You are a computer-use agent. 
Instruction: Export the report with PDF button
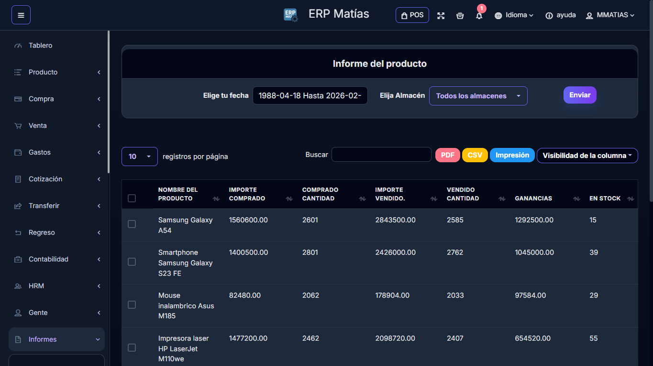(447, 155)
